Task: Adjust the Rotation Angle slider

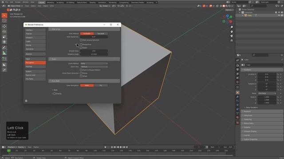Action: tap(94, 54)
